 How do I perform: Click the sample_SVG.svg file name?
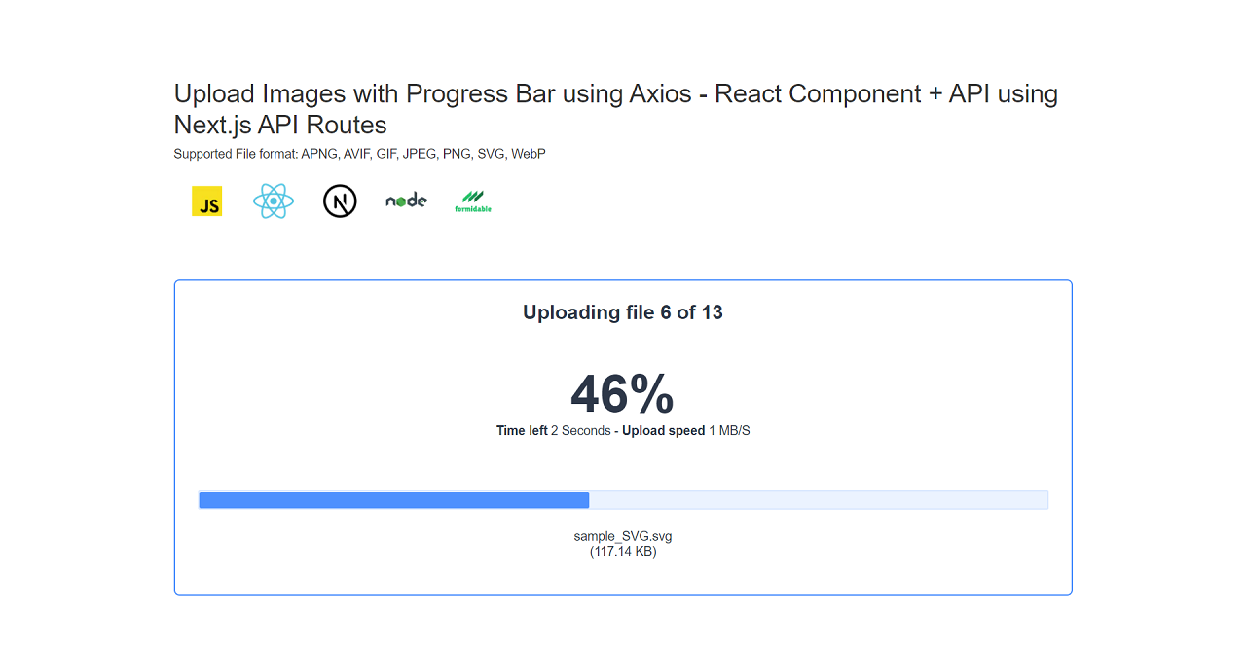(x=623, y=536)
